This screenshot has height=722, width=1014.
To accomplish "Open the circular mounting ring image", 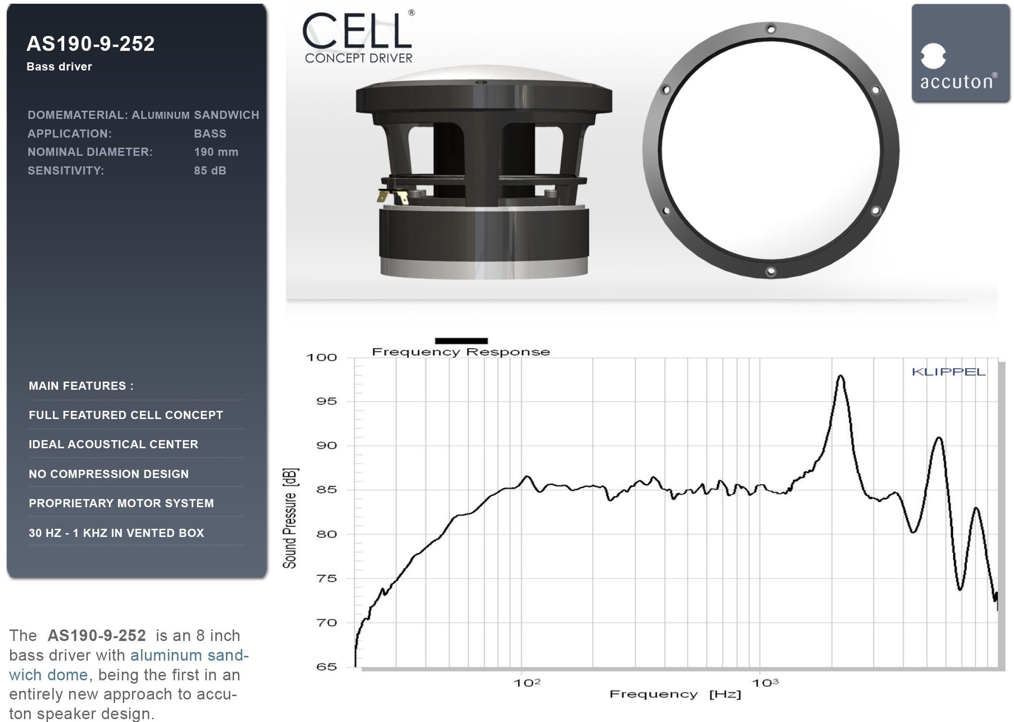I will click(771, 150).
